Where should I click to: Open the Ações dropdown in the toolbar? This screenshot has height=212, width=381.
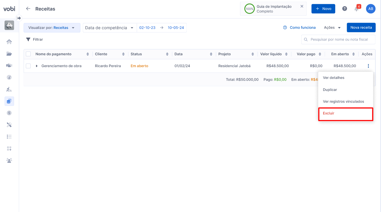coord(332,27)
